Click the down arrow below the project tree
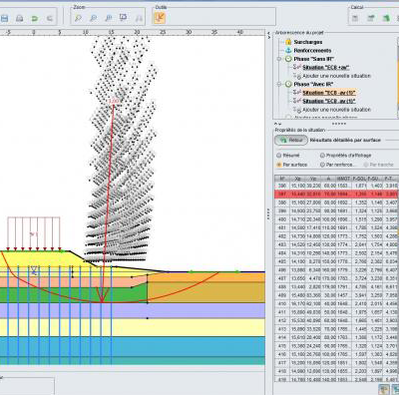This screenshot has width=399, height=395. [279, 124]
